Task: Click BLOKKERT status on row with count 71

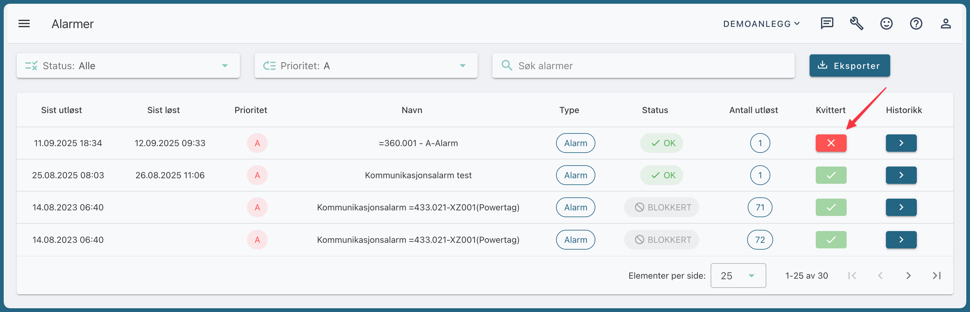Action: pos(662,207)
